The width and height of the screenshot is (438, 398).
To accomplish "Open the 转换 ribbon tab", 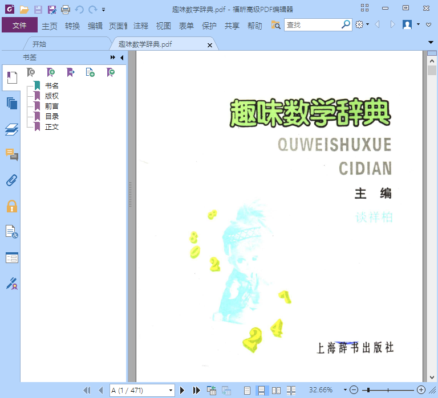I will [72, 26].
